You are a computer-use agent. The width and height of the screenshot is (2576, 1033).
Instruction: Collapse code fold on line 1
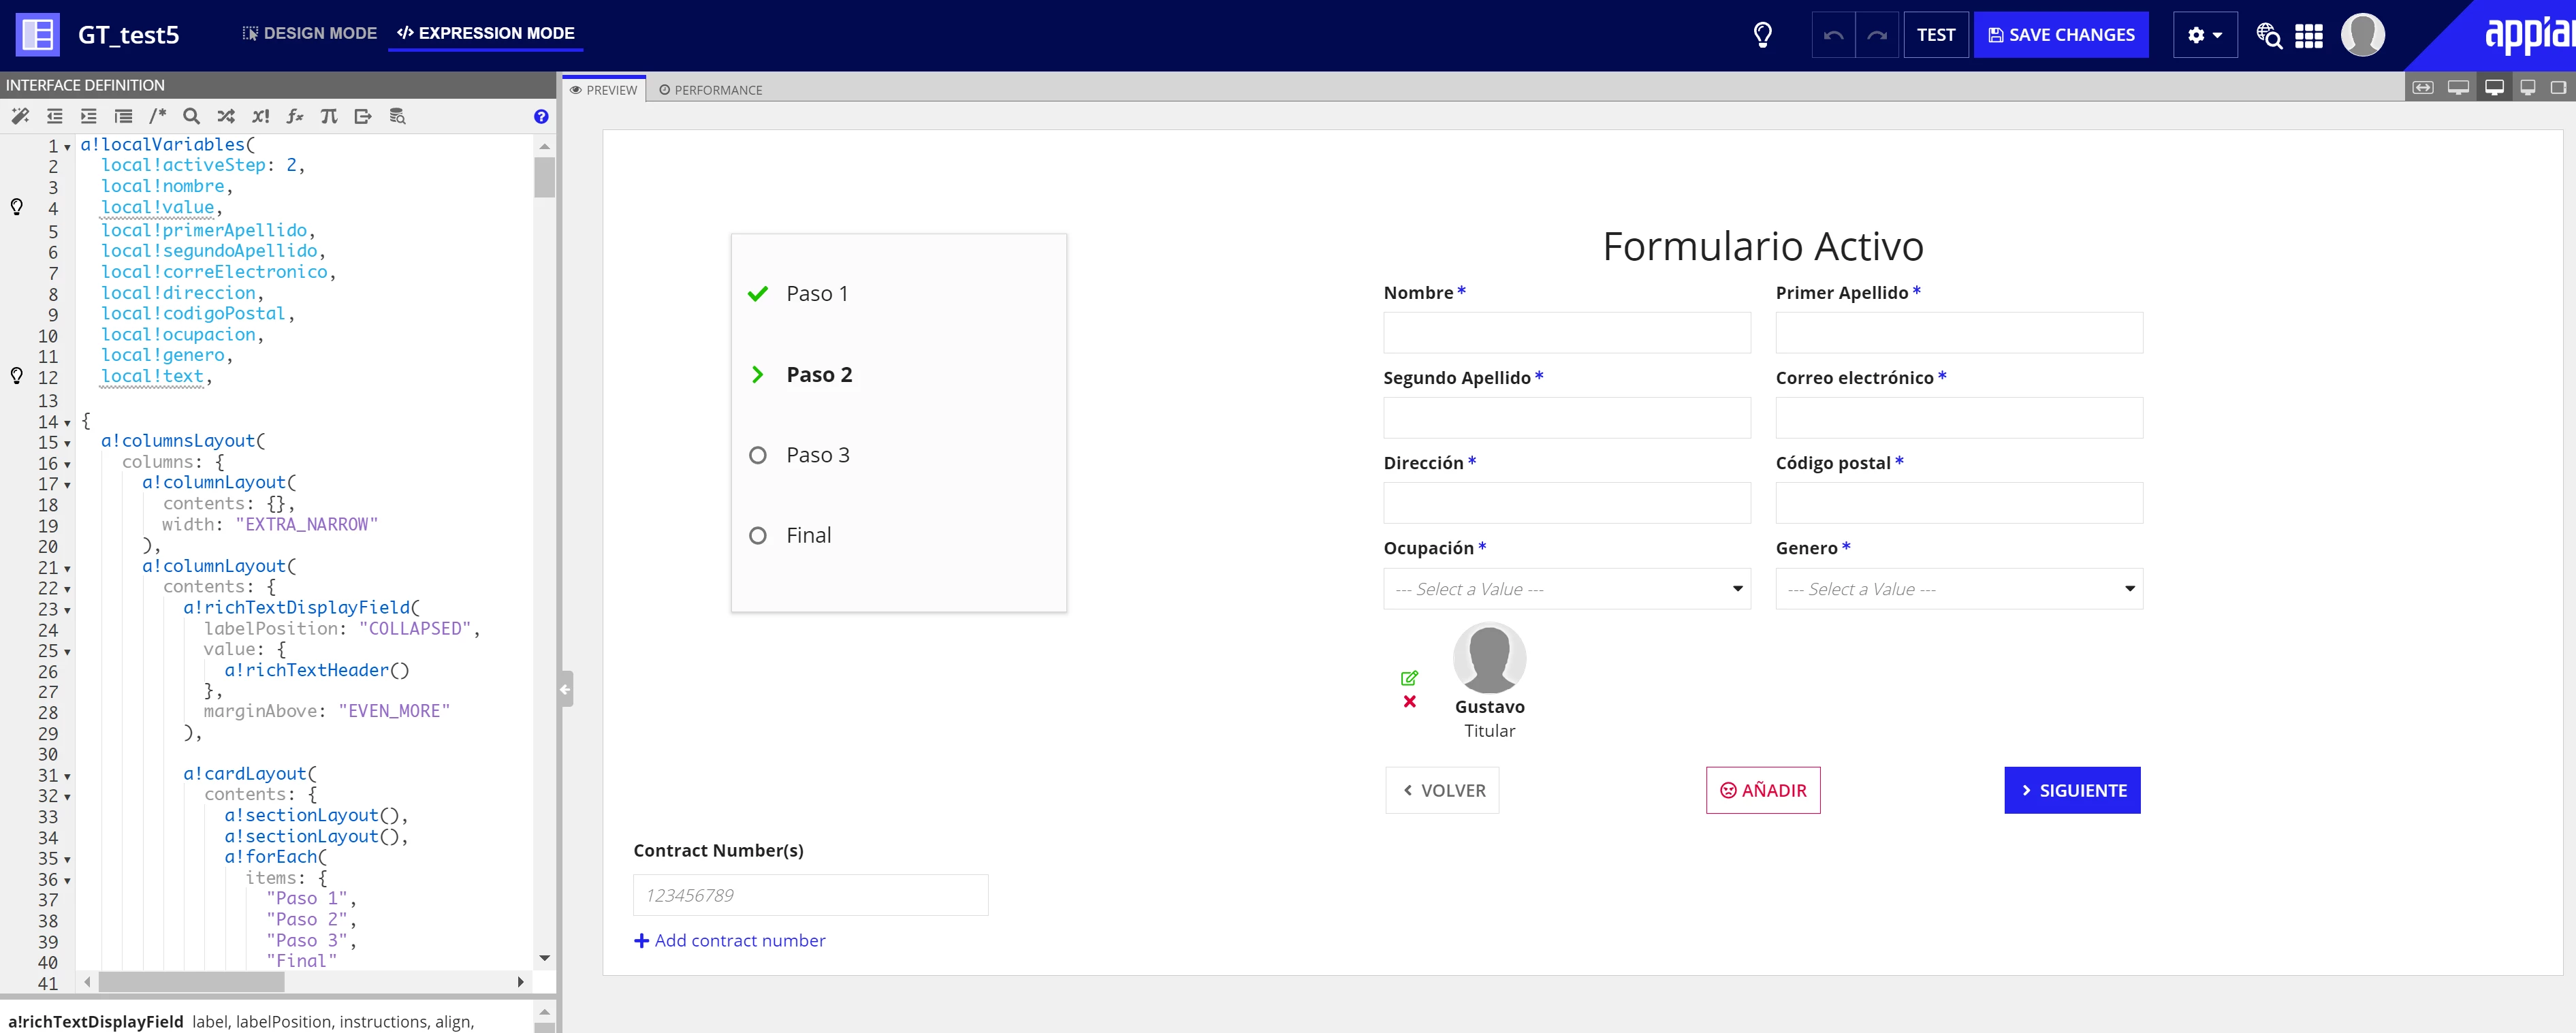[68, 147]
